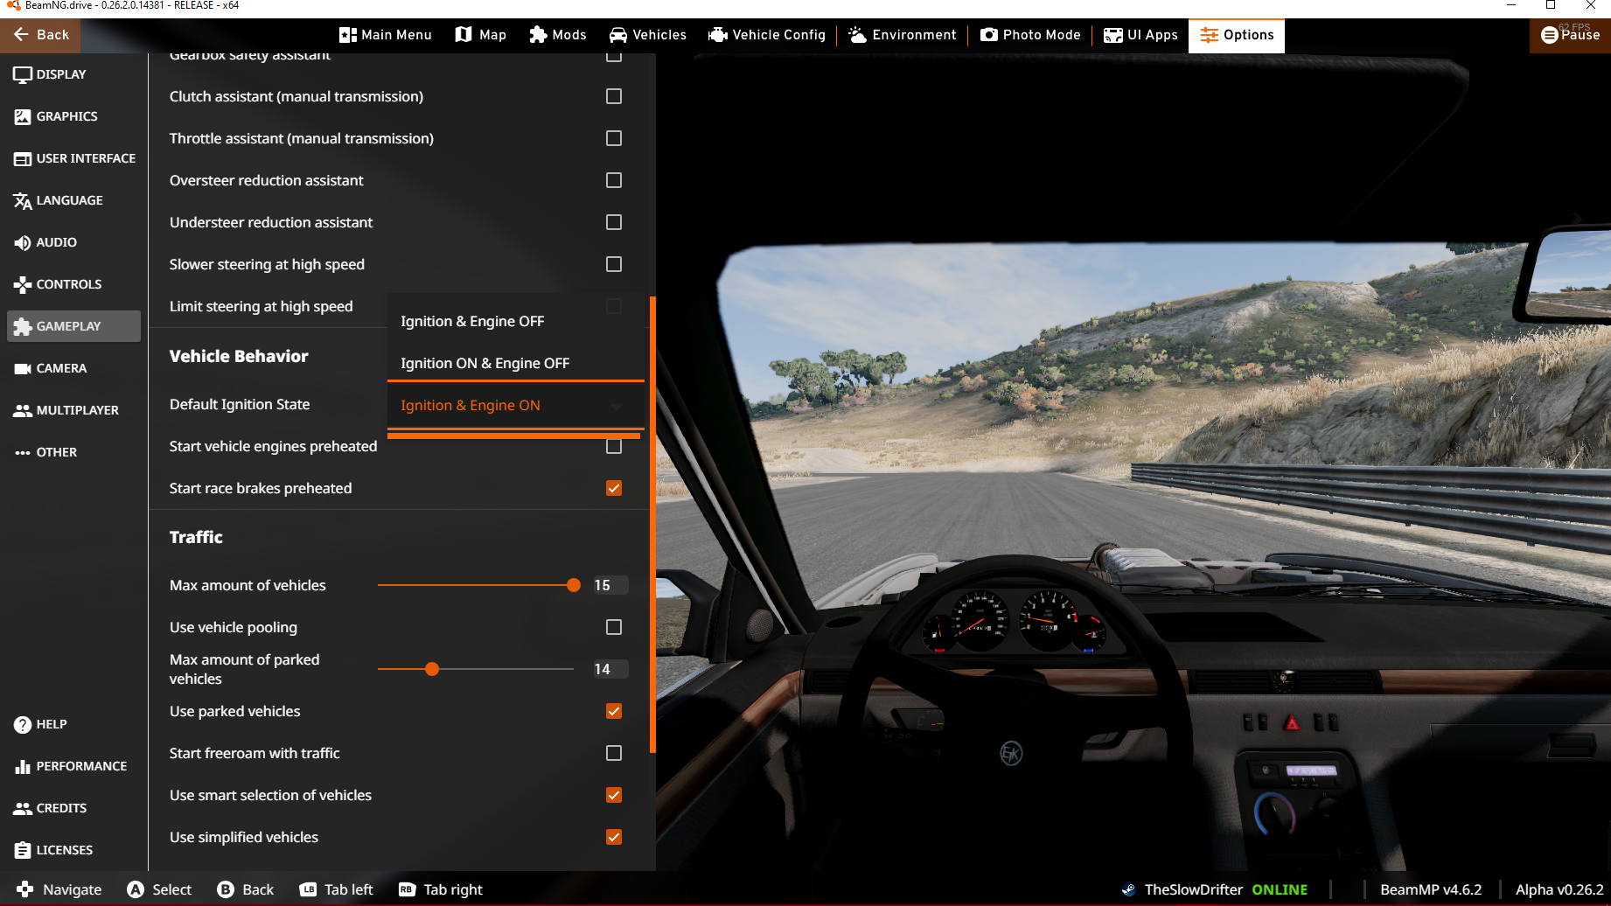Toggle Oversteer reduction assistant checkbox
The width and height of the screenshot is (1611, 906).
point(614,180)
